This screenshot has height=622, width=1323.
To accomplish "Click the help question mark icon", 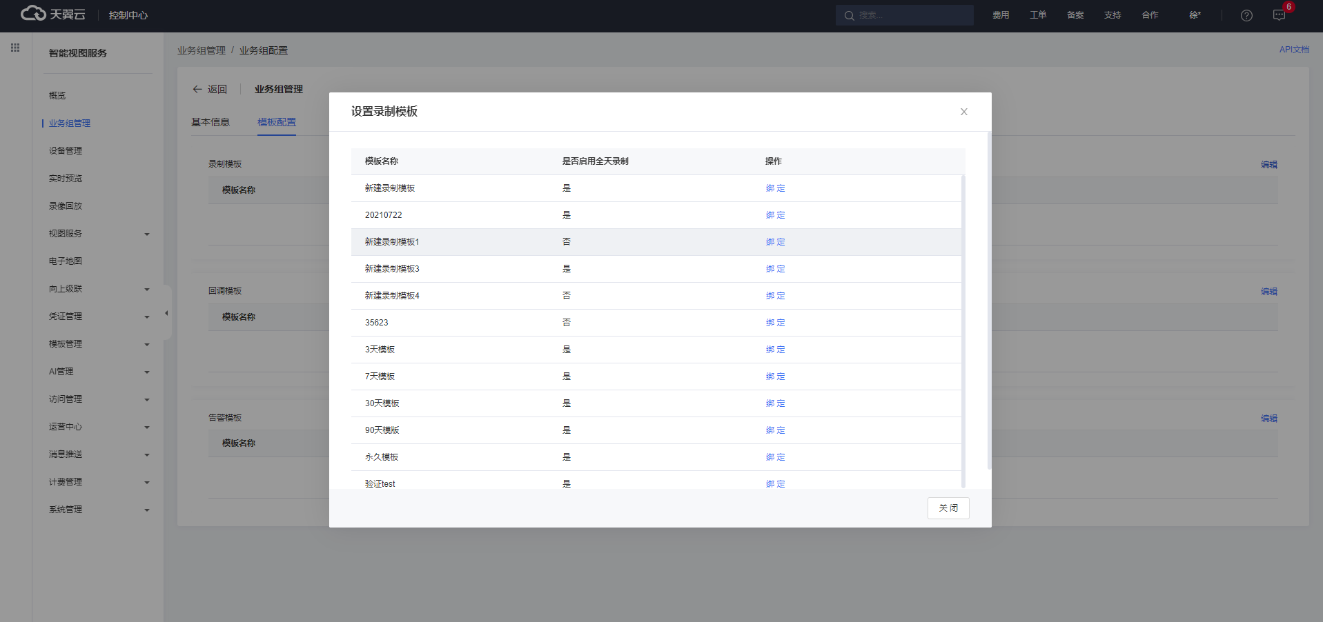I will point(1246,15).
